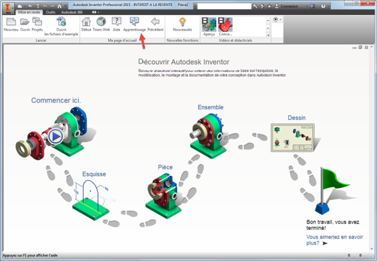Image resolution: width=377 pixels, height=261 pixels.
Task: Expand the video gallery list
Action: (268, 35)
